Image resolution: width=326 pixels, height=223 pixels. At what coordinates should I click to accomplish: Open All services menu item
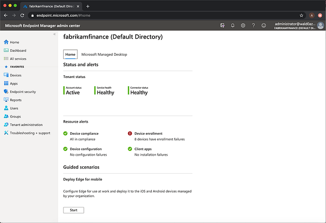pos(18,59)
